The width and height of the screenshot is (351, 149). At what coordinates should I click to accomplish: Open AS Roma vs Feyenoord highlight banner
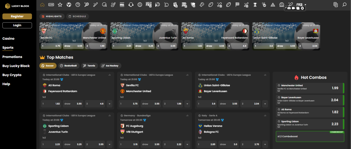coord(215,36)
